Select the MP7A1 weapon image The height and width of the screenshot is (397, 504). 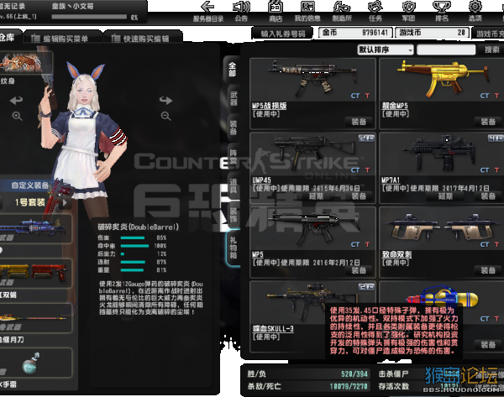[439, 154]
